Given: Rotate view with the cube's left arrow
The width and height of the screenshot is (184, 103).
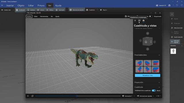Looking at the screenshot, I should coord(141,41).
